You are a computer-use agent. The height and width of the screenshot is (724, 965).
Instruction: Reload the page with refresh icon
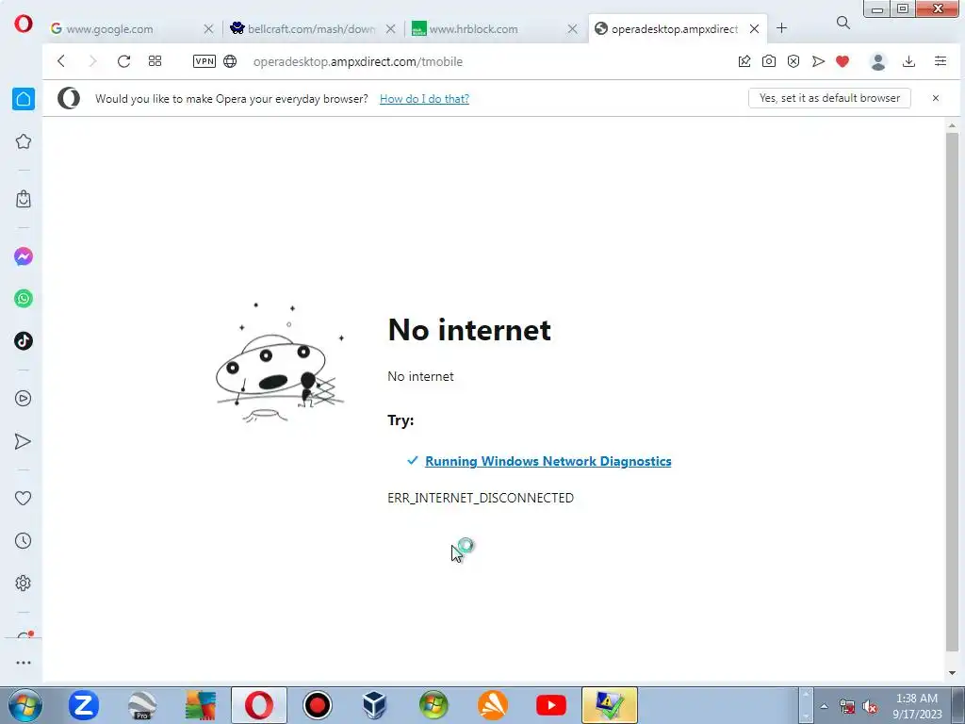pyautogui.click(x=123, y=61)
